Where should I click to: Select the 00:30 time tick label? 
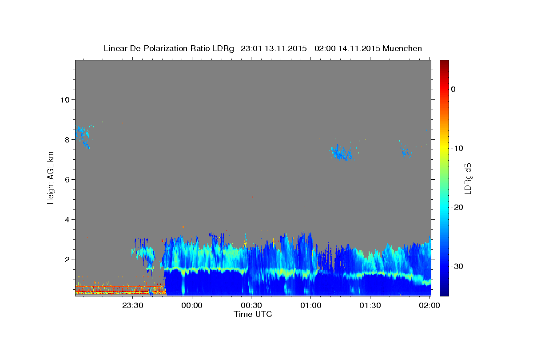tap(251, 305)
